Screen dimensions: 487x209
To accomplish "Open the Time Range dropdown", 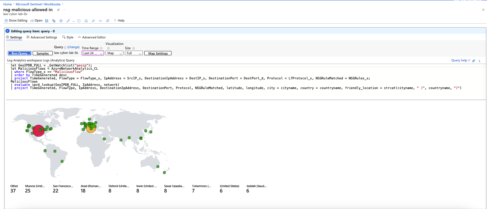I will (93, 53).
